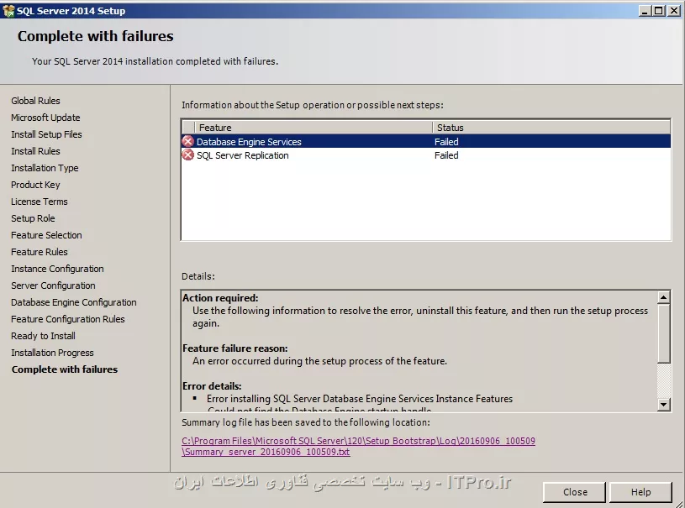Select the SQL Server Replication row
This screenshot has width=685, height=508.
tap(426, 155)
